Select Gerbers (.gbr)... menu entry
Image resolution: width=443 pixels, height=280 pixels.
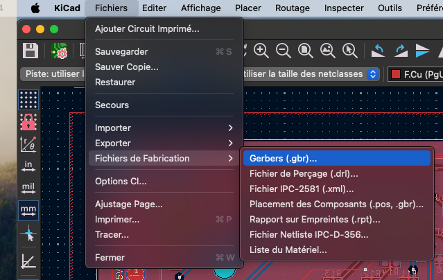337,159
